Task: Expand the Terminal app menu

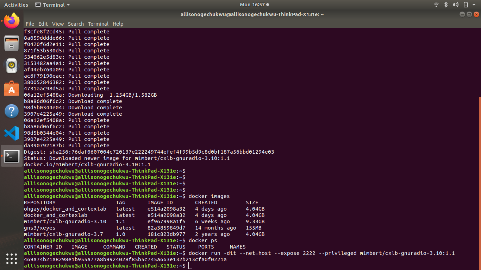Action: pyautogui.click(x=53, y=5)
